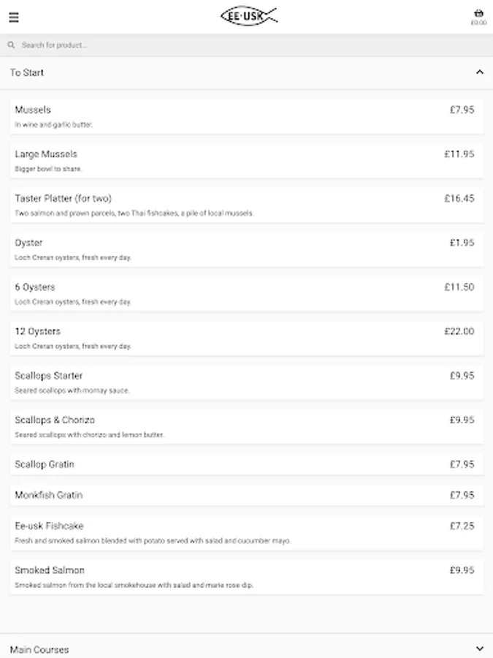Click the EE-USK fish logo

248,16
